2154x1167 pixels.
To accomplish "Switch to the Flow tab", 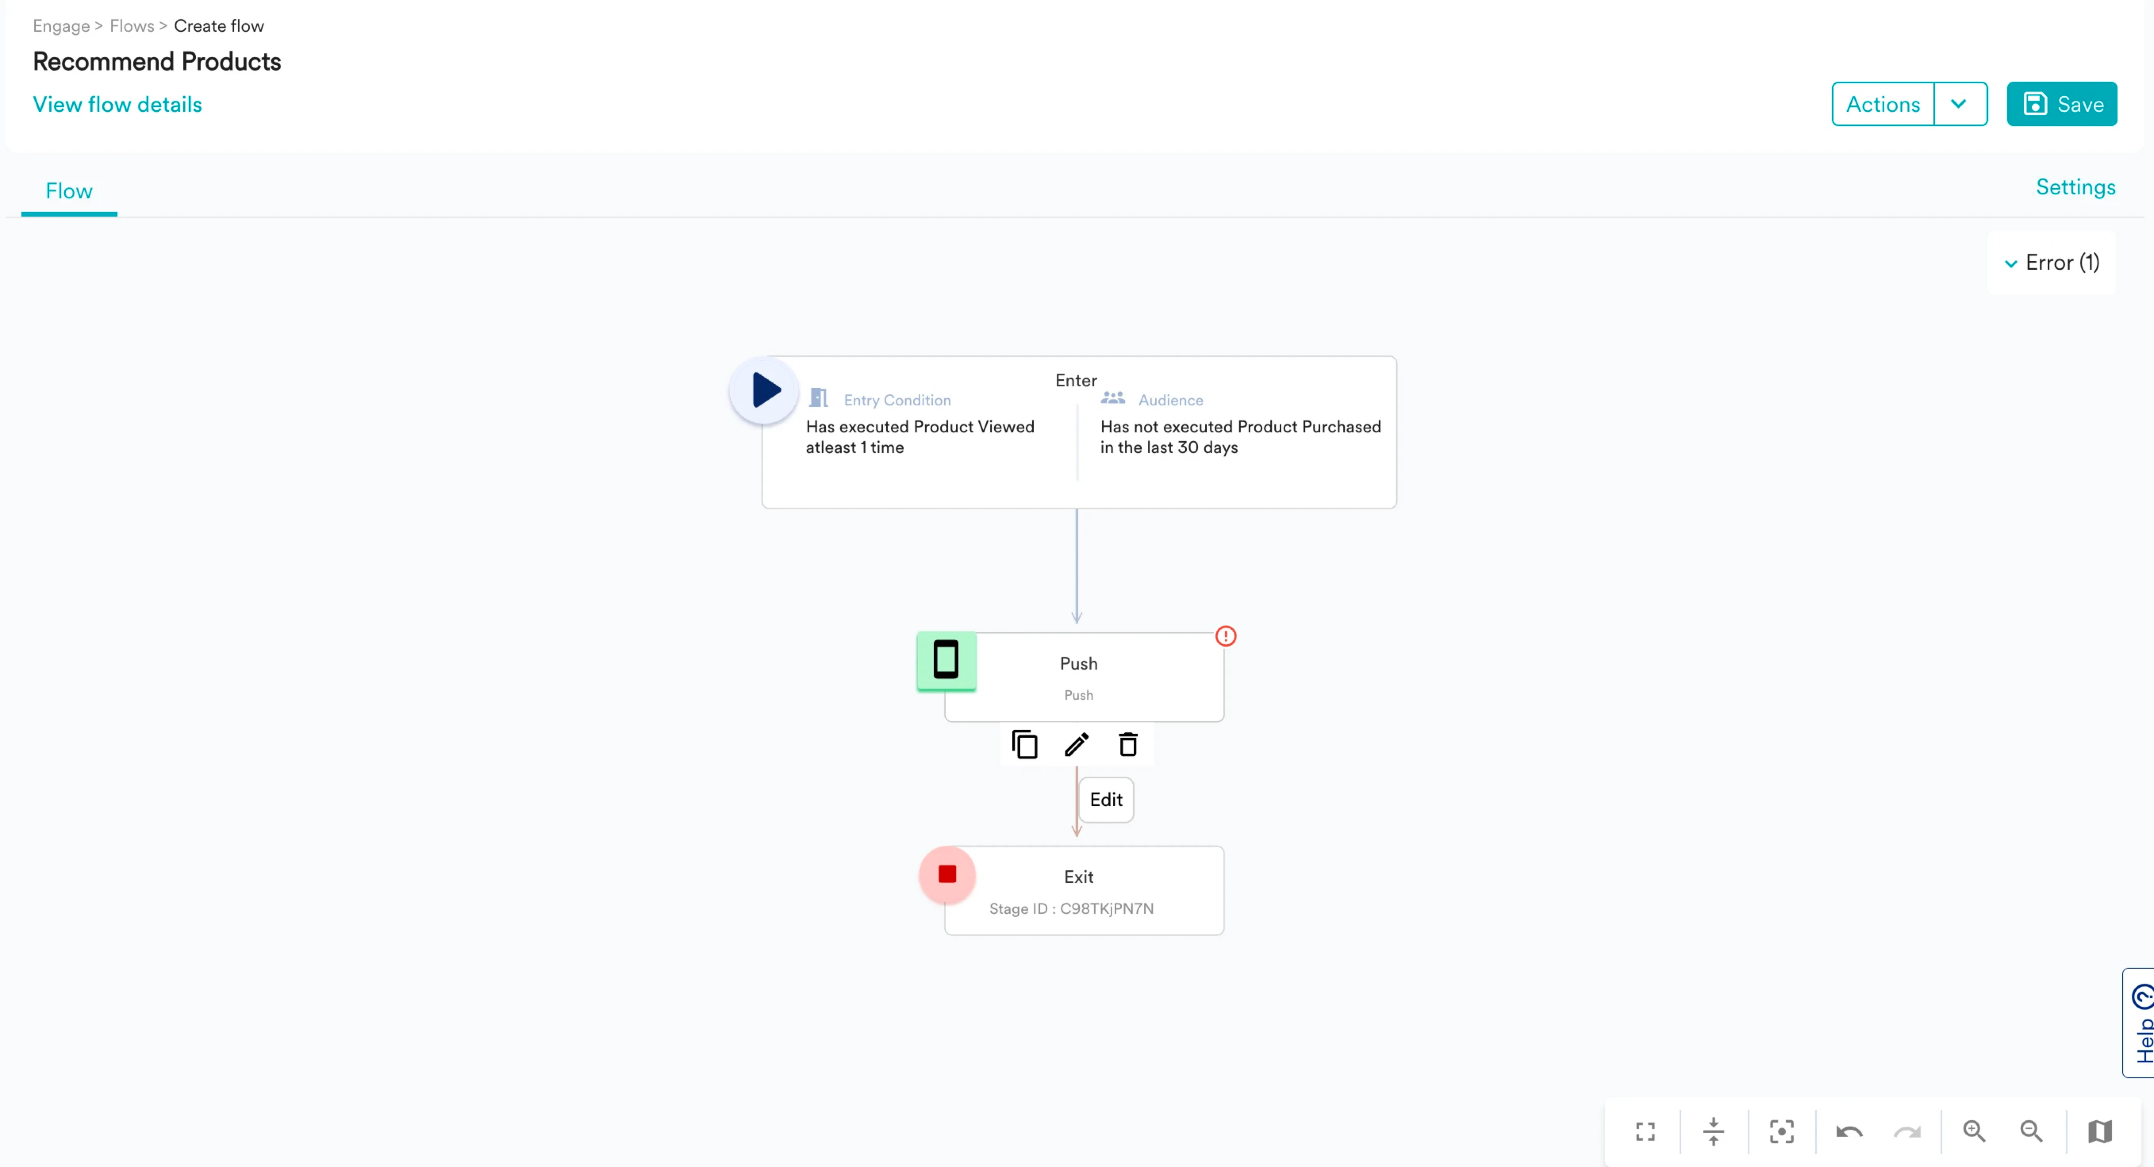I will (x=69, y=190).
